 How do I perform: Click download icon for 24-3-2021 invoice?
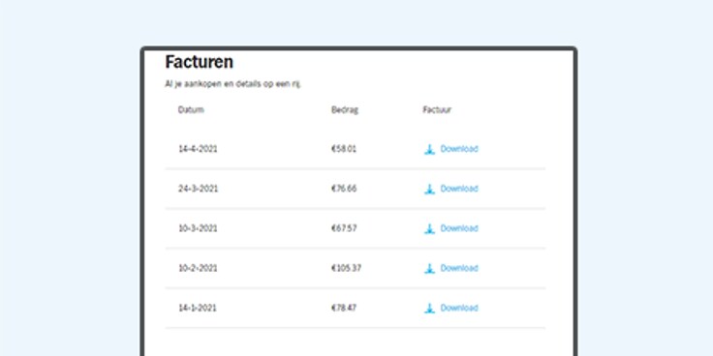(429, 189)
